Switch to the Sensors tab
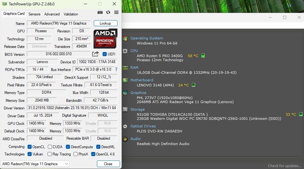Viewport: 304px width, 169px height. 34,14
